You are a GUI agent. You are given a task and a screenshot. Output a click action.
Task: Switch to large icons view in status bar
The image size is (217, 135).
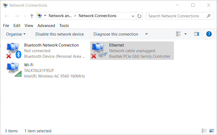212,131
